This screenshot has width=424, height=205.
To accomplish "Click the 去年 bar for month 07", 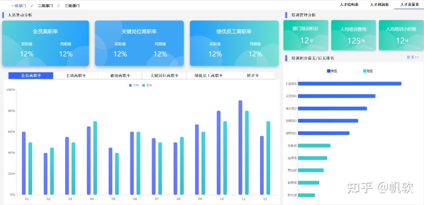I will coord(160,169).
